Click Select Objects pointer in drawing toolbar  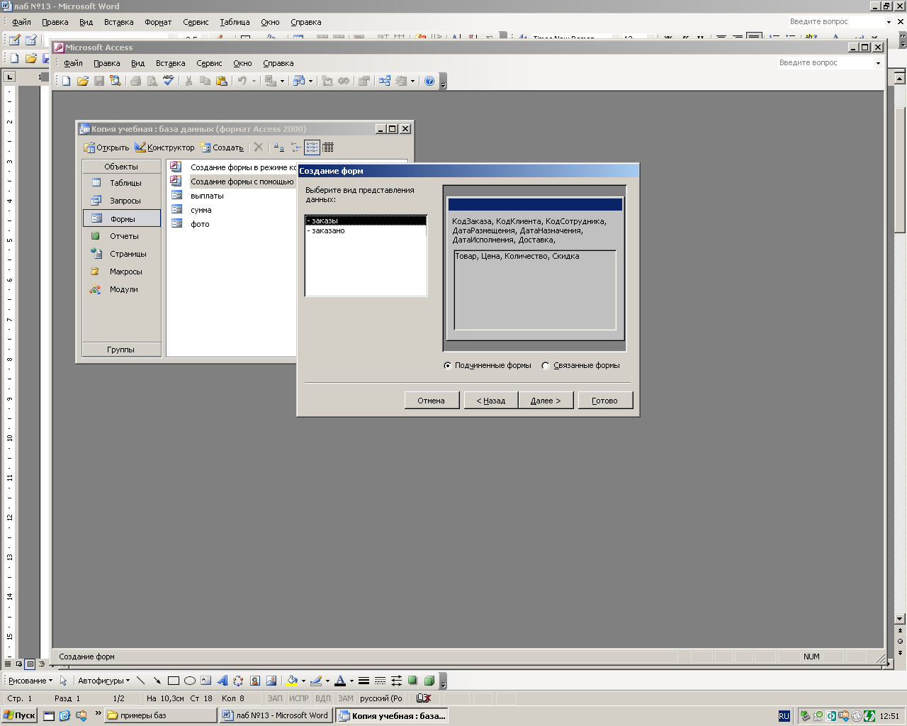point(63,681)
